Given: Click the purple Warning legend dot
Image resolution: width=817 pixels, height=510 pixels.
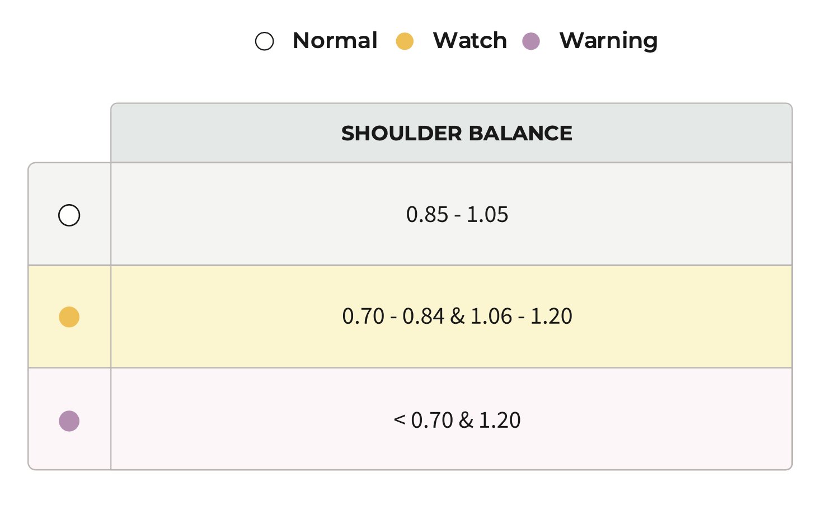Looking at the screenshot, I should pos(531,41).
